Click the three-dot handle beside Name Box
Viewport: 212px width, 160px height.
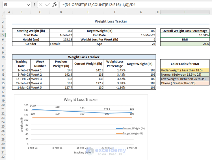(x=34, y=5)
